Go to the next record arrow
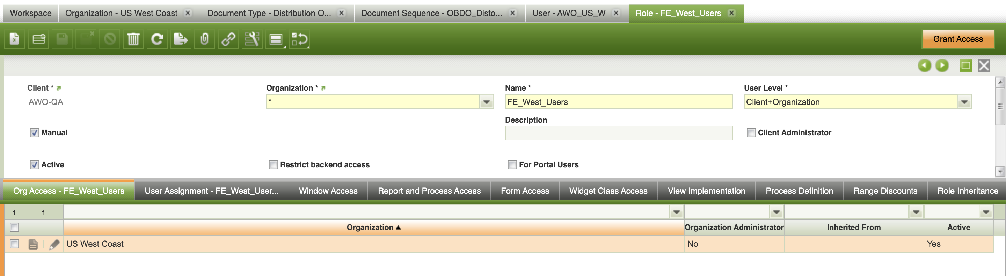The image size is (1006, 276). point(942,66)
